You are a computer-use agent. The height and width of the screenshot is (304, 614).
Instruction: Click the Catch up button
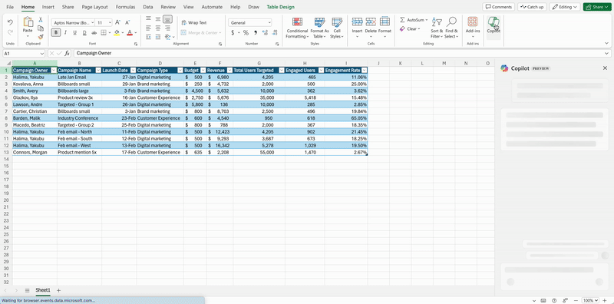(x=532, y=7)
